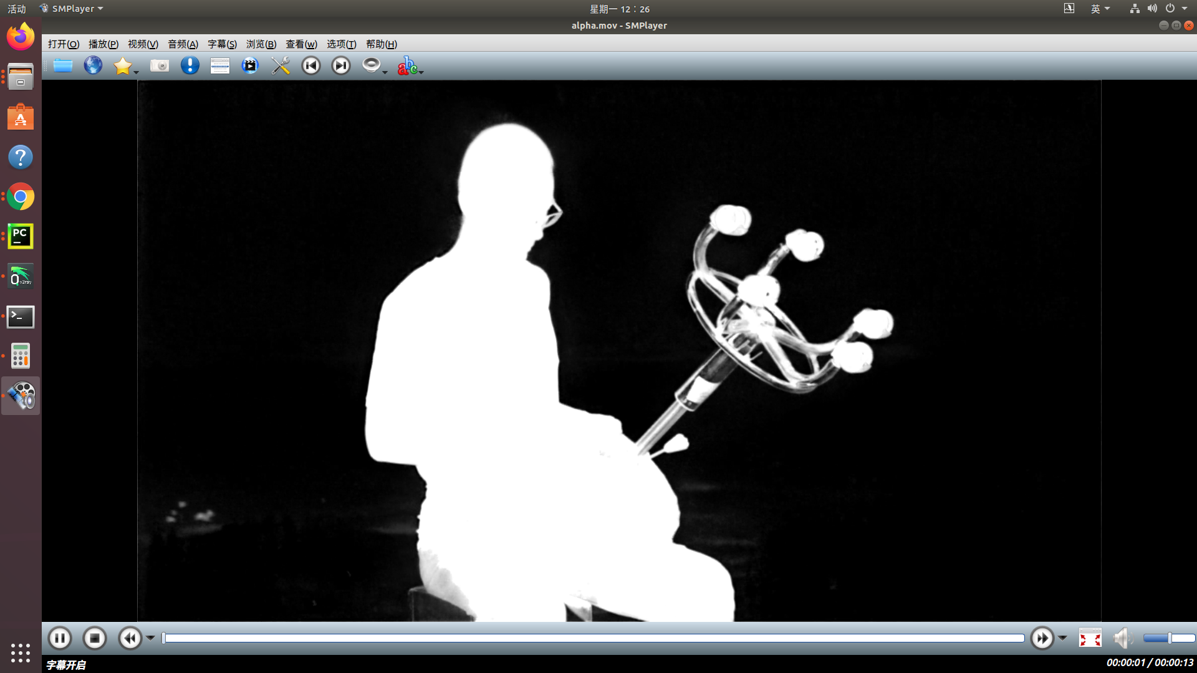Expand the audio track speaker dropdown
This screenshot has width=1197, height=673.
click(385, 72)
